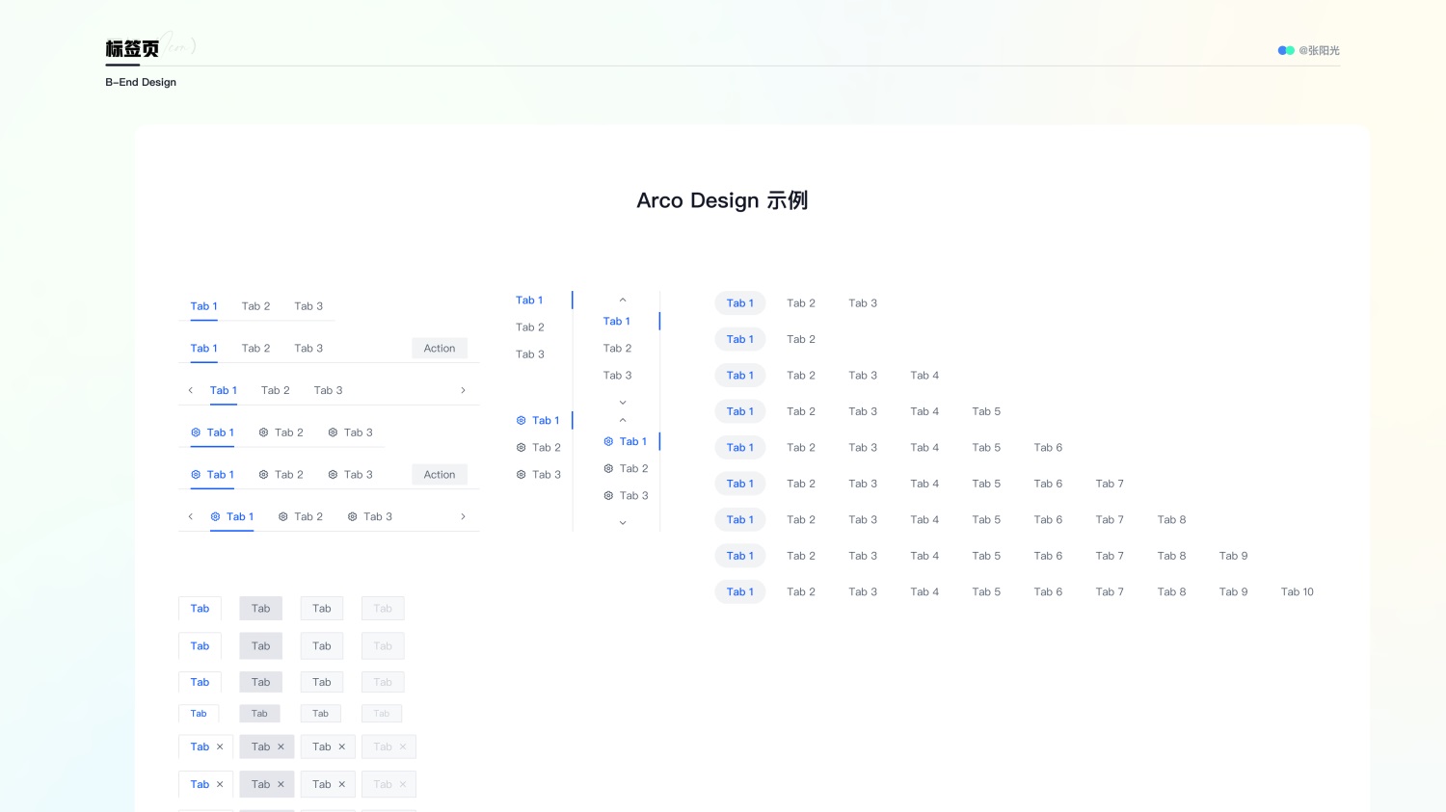Image resolution: width=1446 pixels, height=812 pixels.
Task: Click the '@张阳光' author name
Action: 1319,50
